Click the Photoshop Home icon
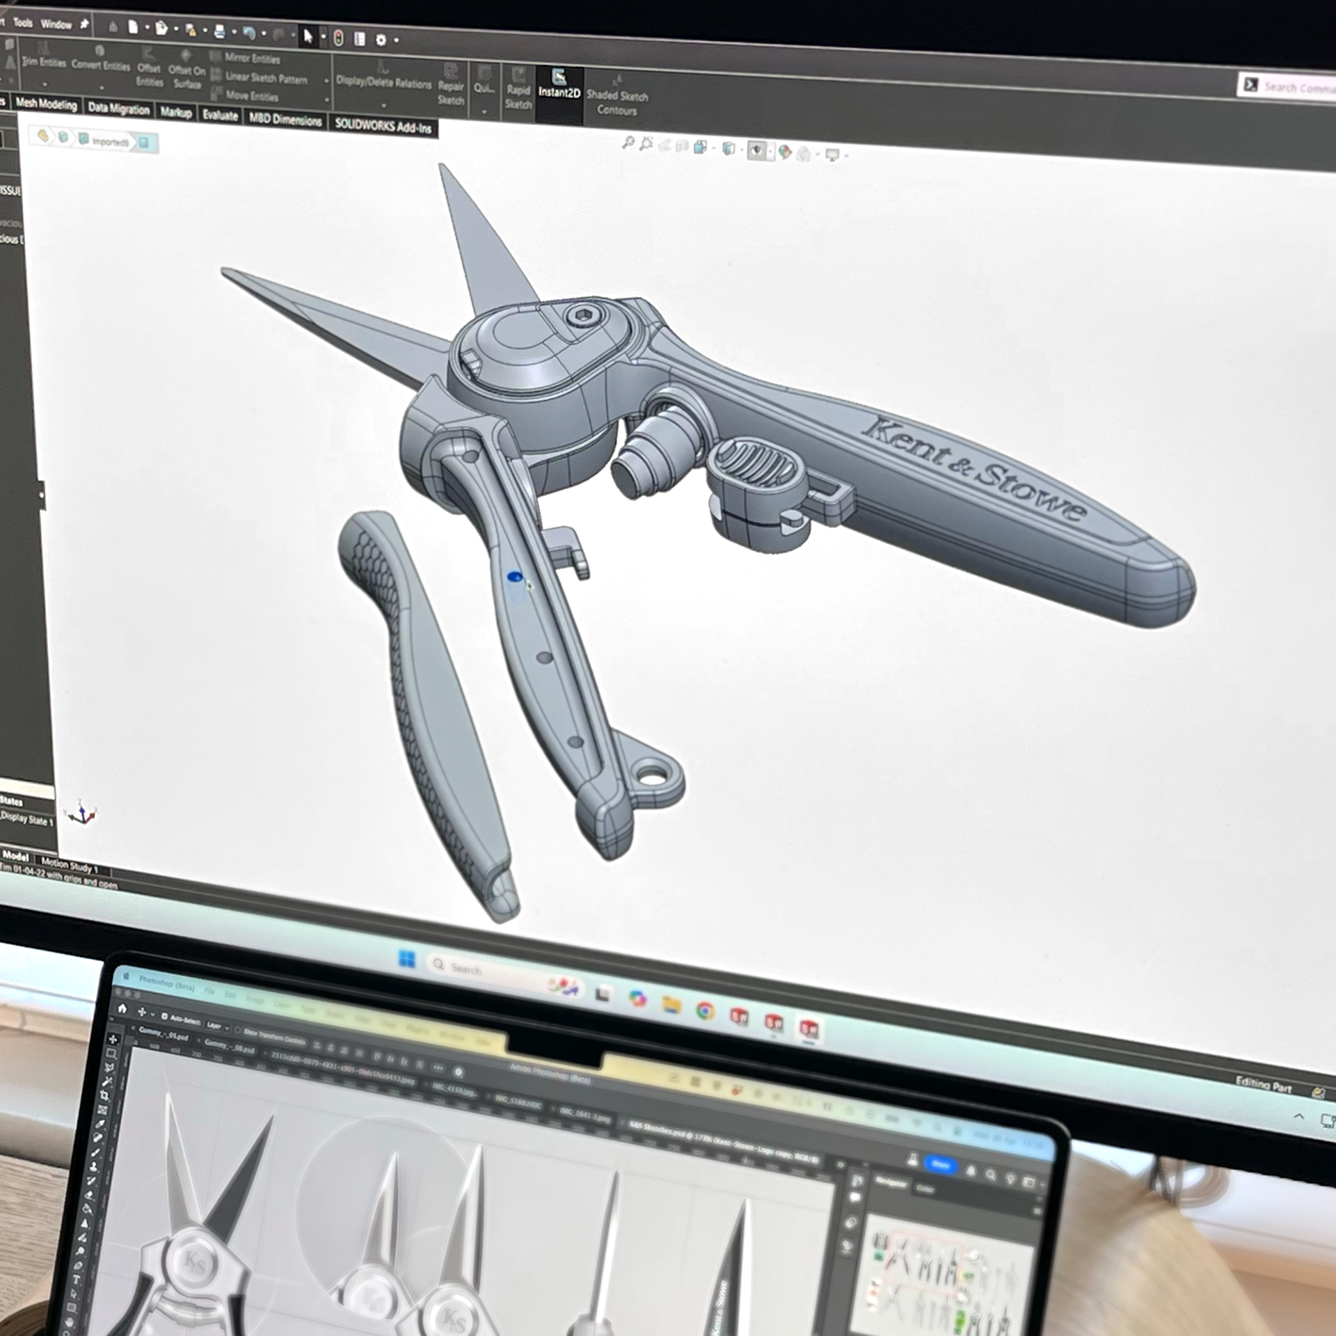The width and height of the screenshot is (1336, 1336). (122, 1008)
